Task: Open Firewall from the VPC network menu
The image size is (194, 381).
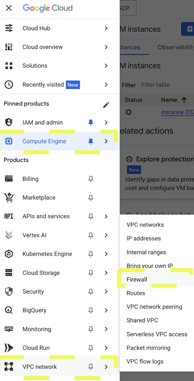Action: point(137,279)
